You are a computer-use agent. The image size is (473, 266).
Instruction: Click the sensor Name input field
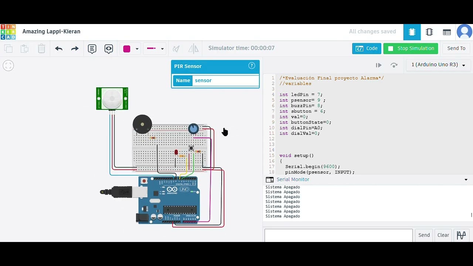point(225,81)
